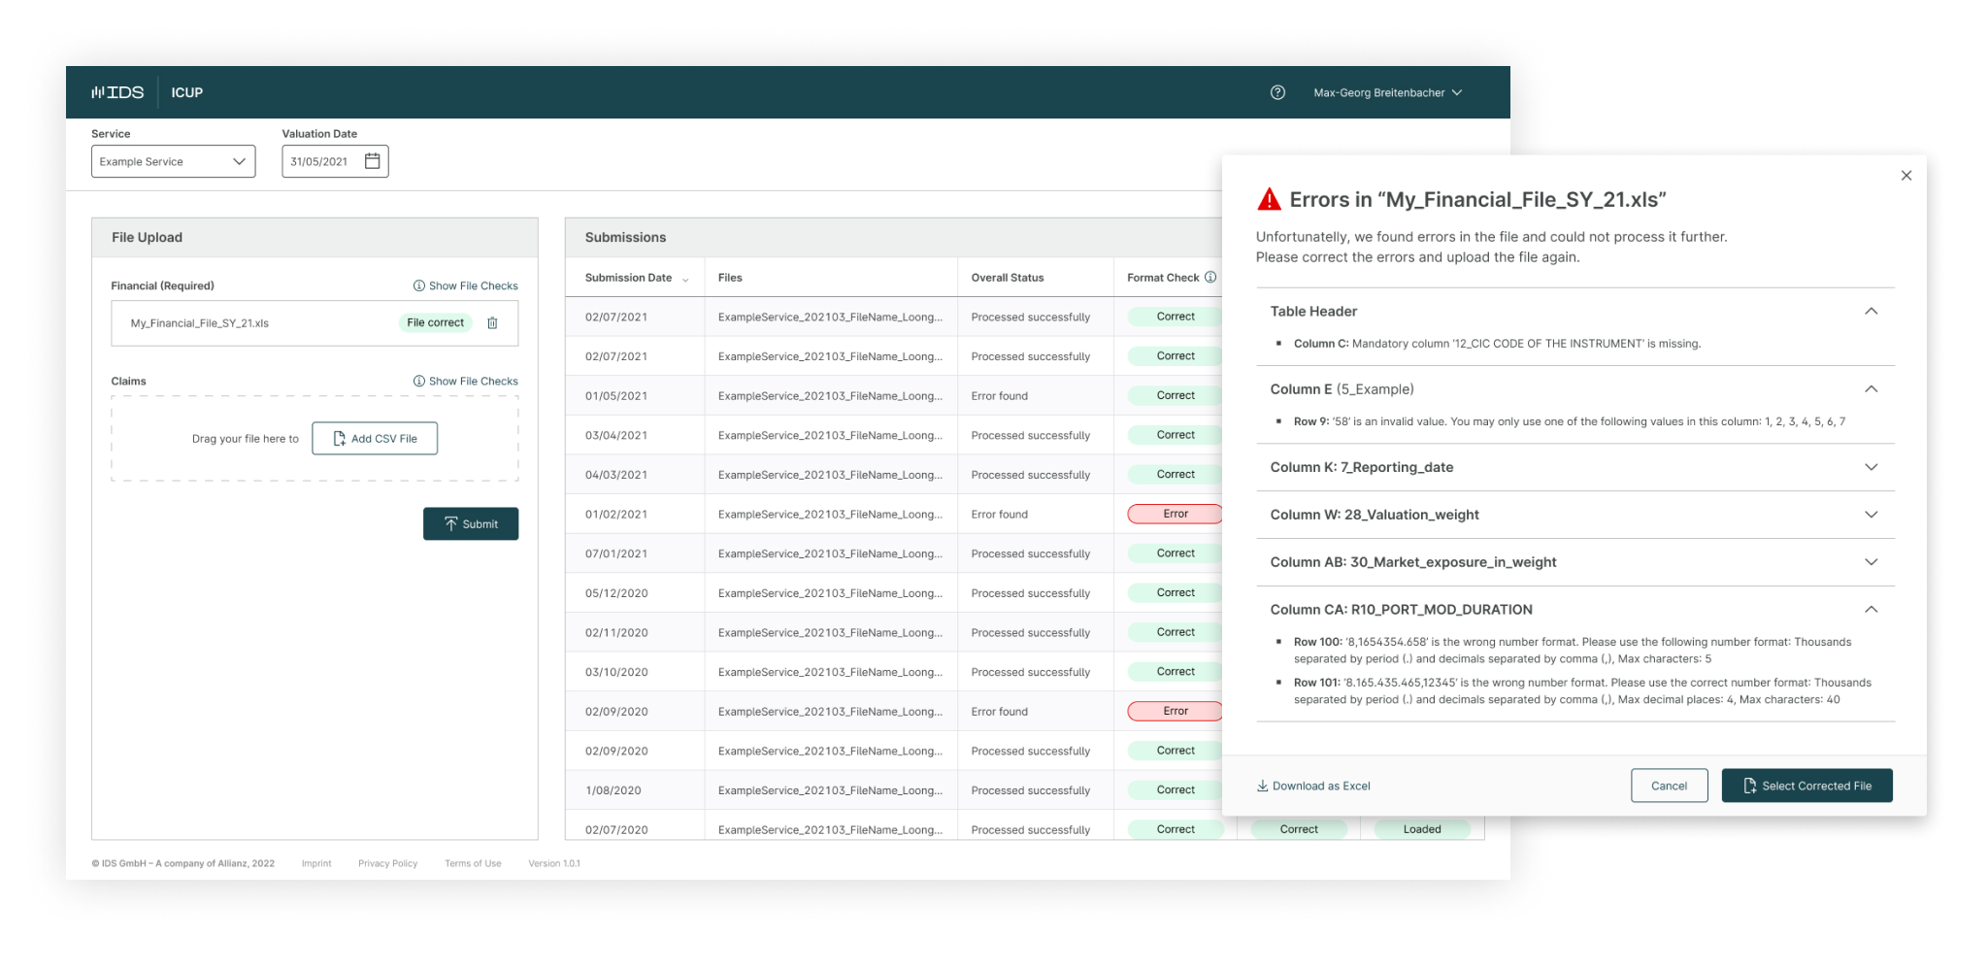Click the claims drag-and-drop upload area
1988x971 pixels.
tap(315, 438)
